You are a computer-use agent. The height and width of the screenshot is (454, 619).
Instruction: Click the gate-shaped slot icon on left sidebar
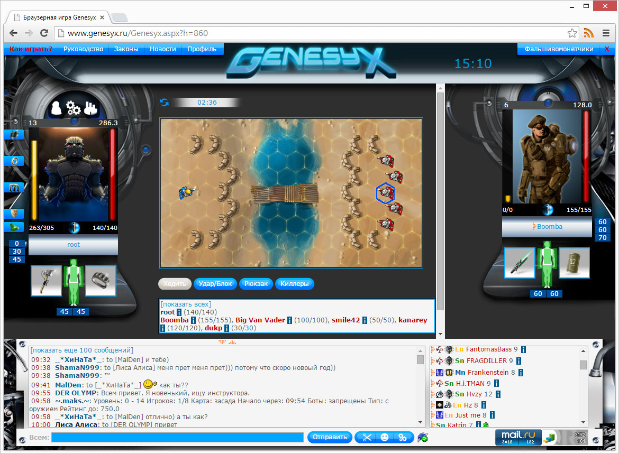(14, 187)
